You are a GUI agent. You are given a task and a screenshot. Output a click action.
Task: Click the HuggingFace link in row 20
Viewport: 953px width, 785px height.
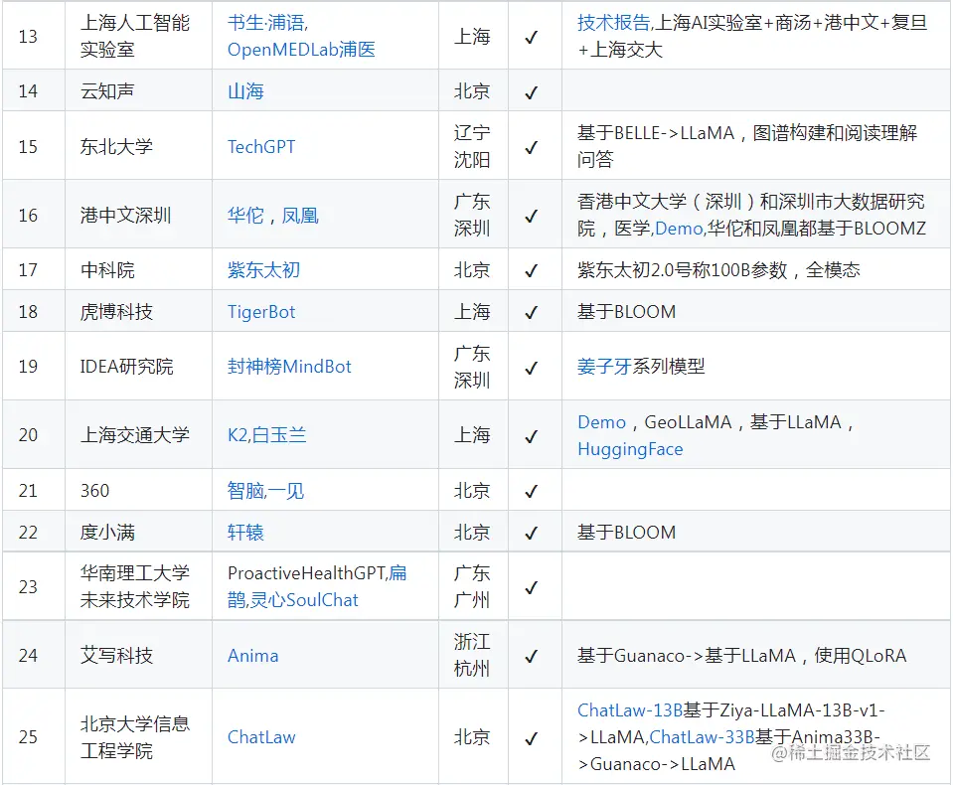tap(630, 450)
